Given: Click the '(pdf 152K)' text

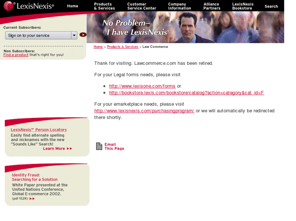Looking at the screenshot, I should tap(20, 199).
